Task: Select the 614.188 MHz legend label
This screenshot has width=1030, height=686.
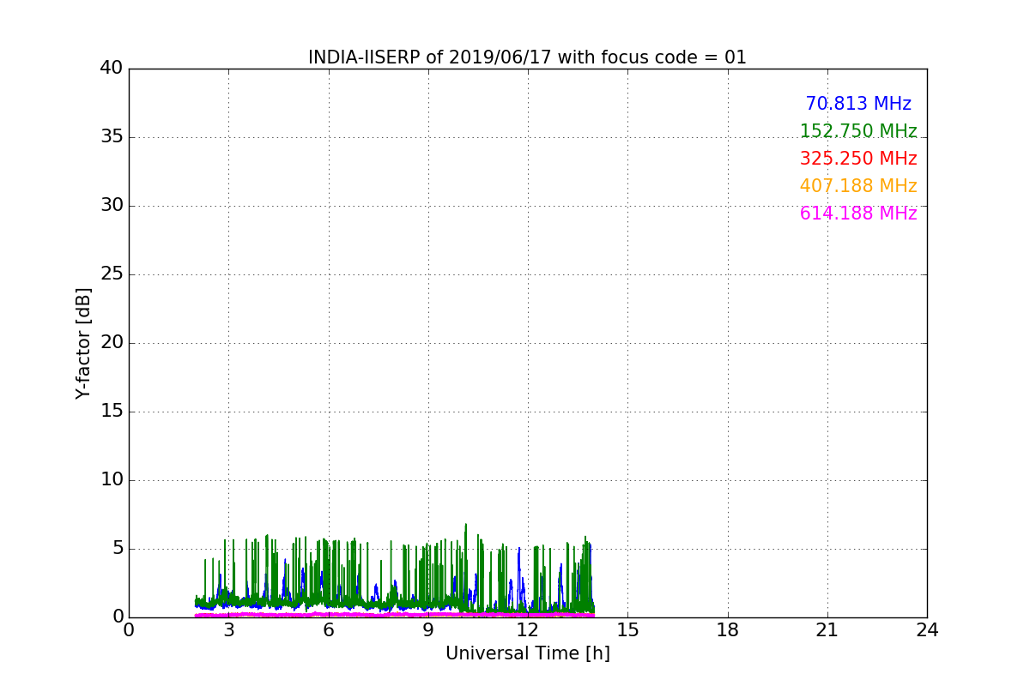Action: (x=858, y=214)
